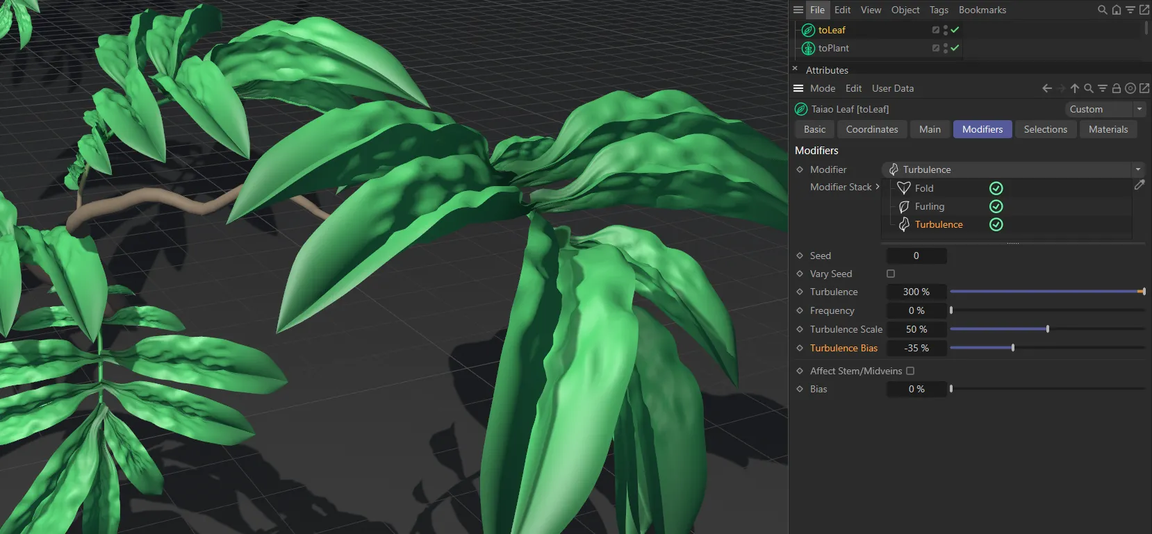Click the Turbulence Scale keyframe diamond
The image size is (1152, 534).
tap(800, 329)
